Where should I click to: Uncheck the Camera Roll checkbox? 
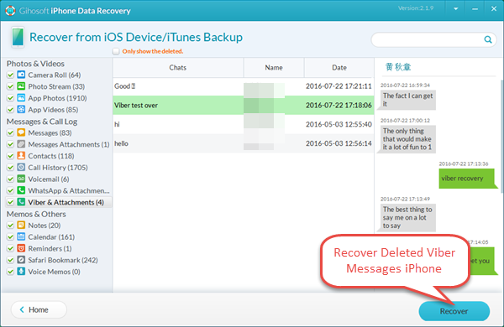(x=10, y=75)
